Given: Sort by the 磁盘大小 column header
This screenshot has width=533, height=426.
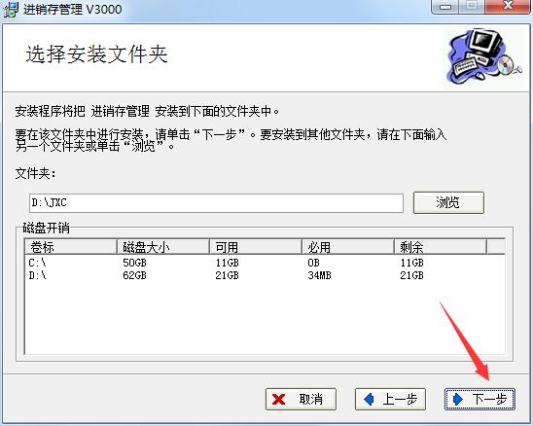Looking at the screenshot, I should pos(163,247).
